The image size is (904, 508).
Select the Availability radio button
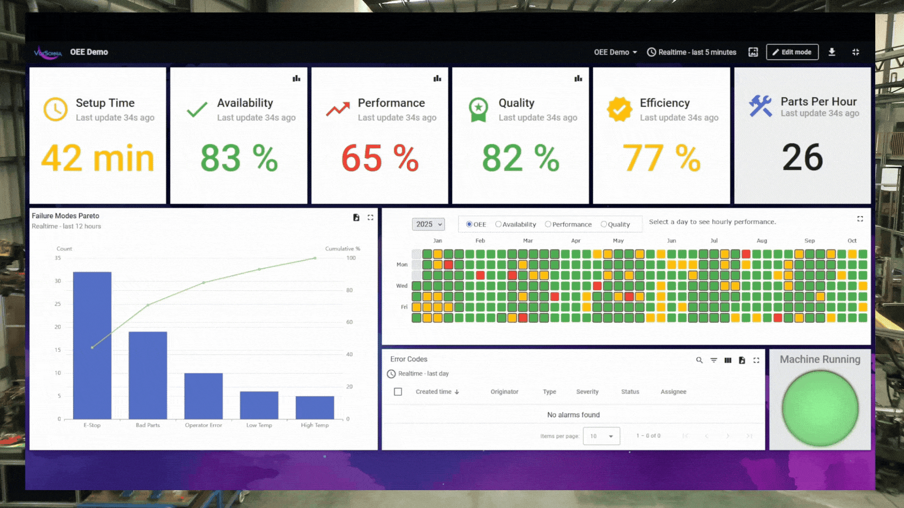pos(498,224)
